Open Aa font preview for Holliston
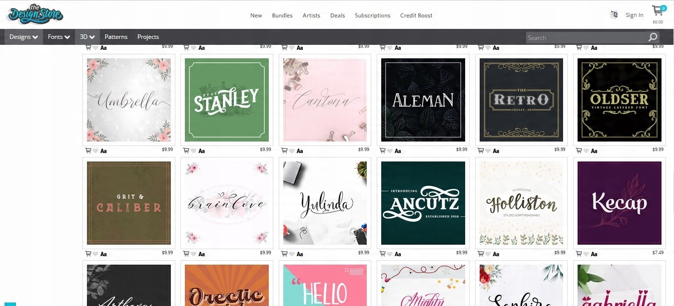This screenshot has width=674, height=306. (496, 254)
